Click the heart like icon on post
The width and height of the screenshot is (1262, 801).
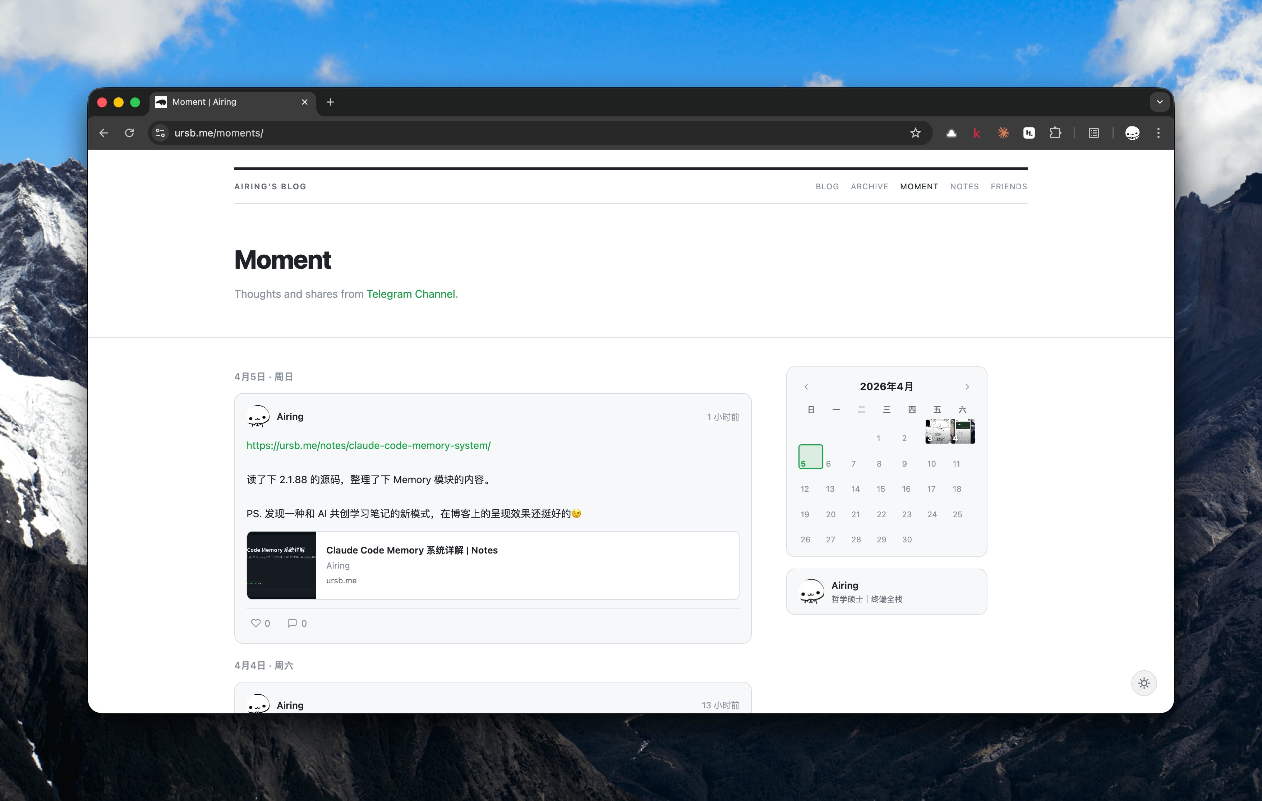click(x=256, y=623)
